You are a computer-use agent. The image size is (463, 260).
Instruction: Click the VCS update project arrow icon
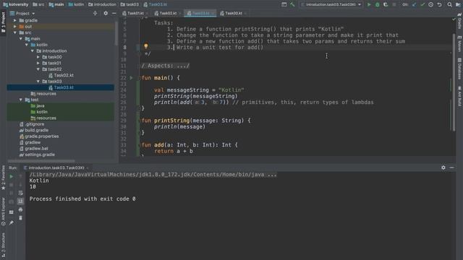414,5
